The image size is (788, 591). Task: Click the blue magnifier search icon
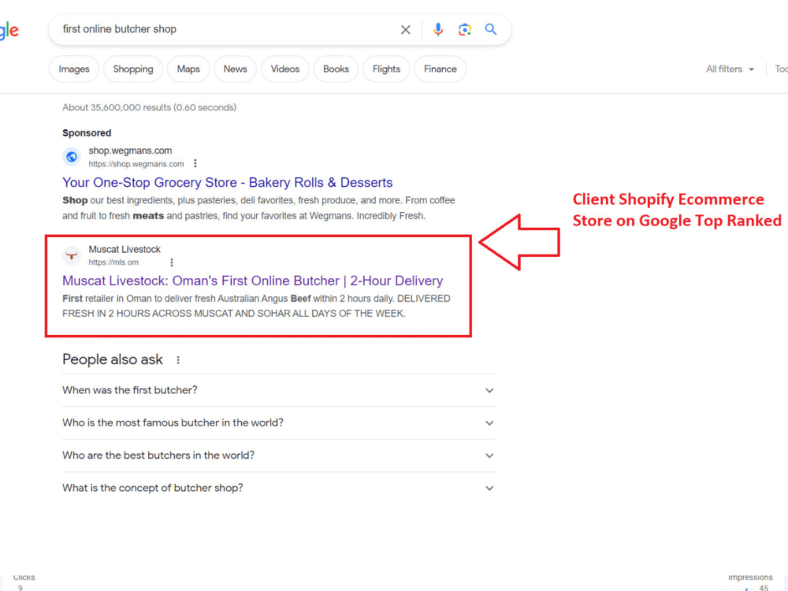(x=490, y=29)
